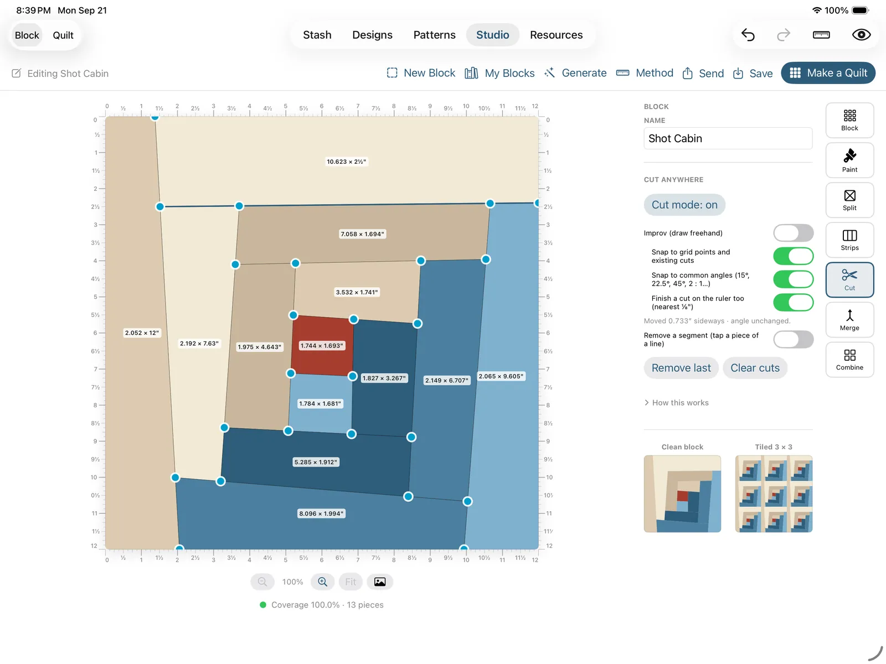Select the Strips tool

[849, 240]
